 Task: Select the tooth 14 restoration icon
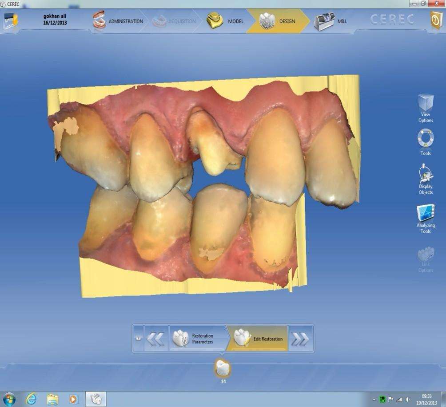223,368
